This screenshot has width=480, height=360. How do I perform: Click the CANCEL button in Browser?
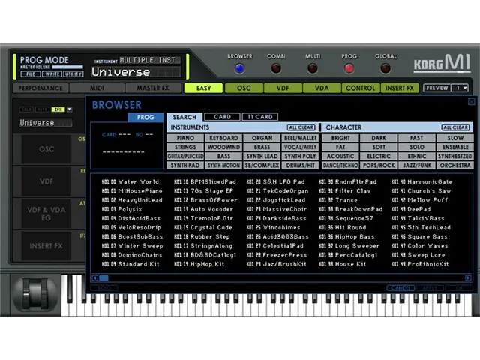400,288
